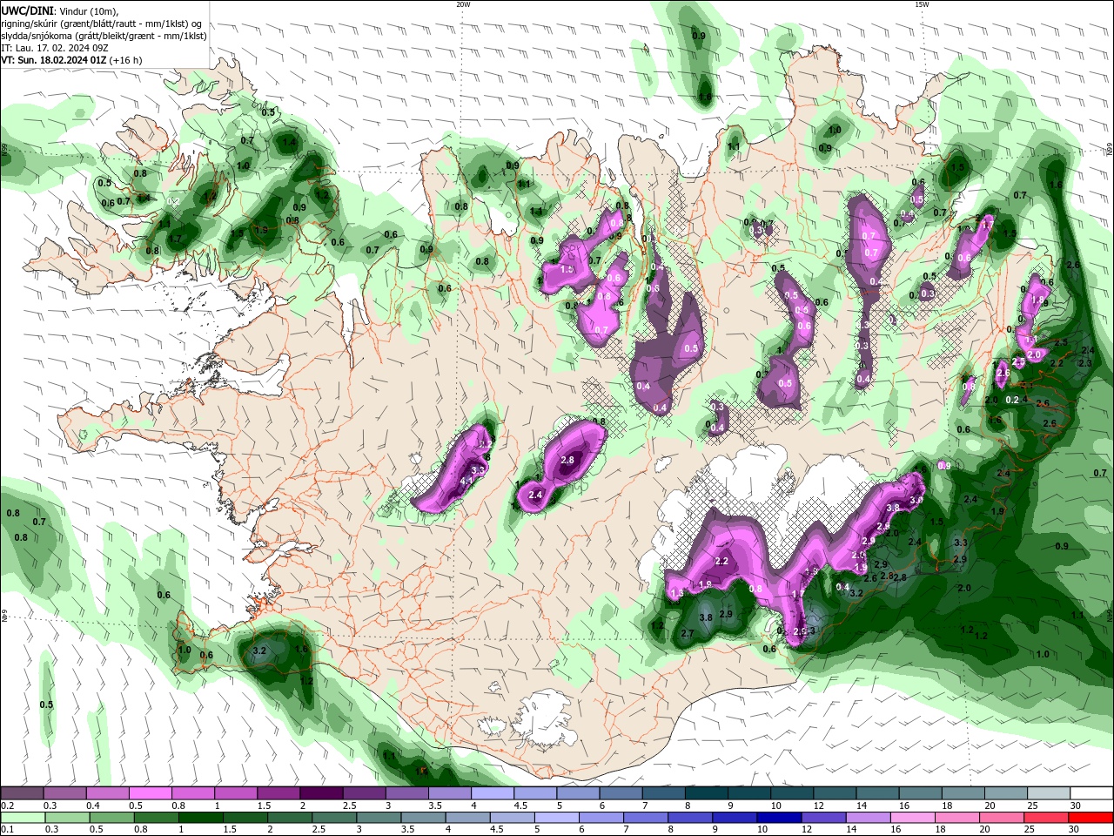
Task: Select the purple-row swatch between 1.5 and 2
Action: click(x=278, y=793)
